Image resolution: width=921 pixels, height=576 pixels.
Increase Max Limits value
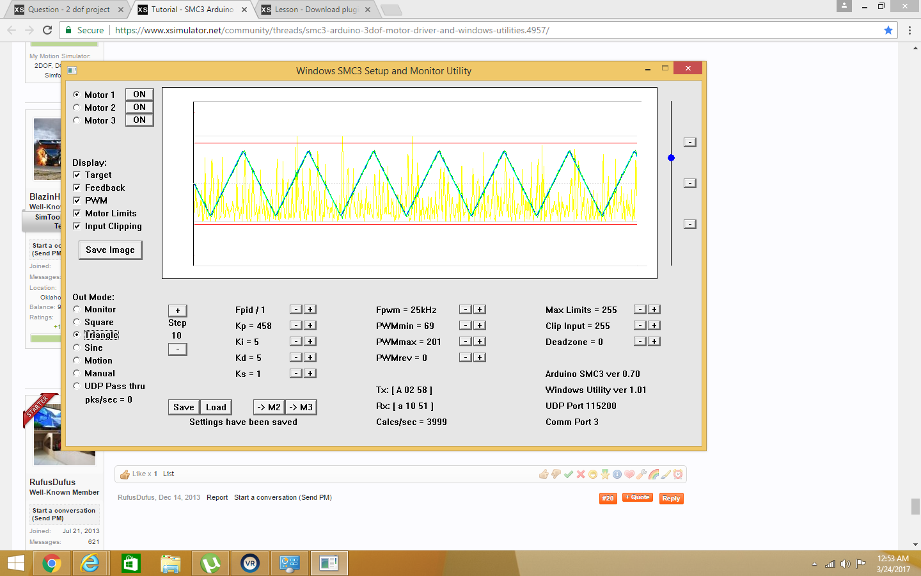pos(654,310)
